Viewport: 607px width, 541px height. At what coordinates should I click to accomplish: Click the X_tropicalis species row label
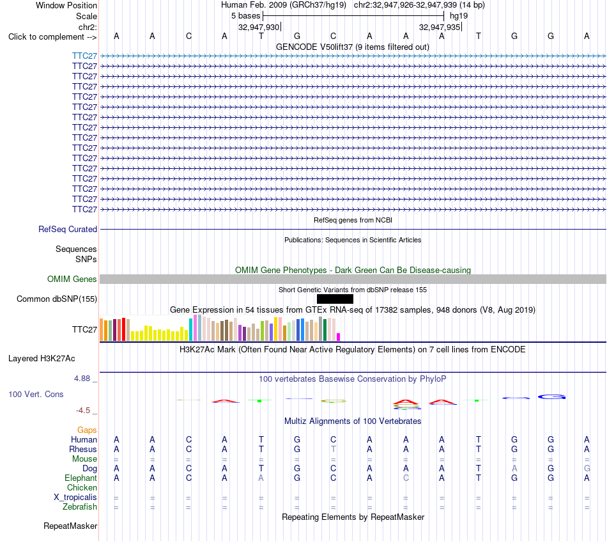click(75, 498)
